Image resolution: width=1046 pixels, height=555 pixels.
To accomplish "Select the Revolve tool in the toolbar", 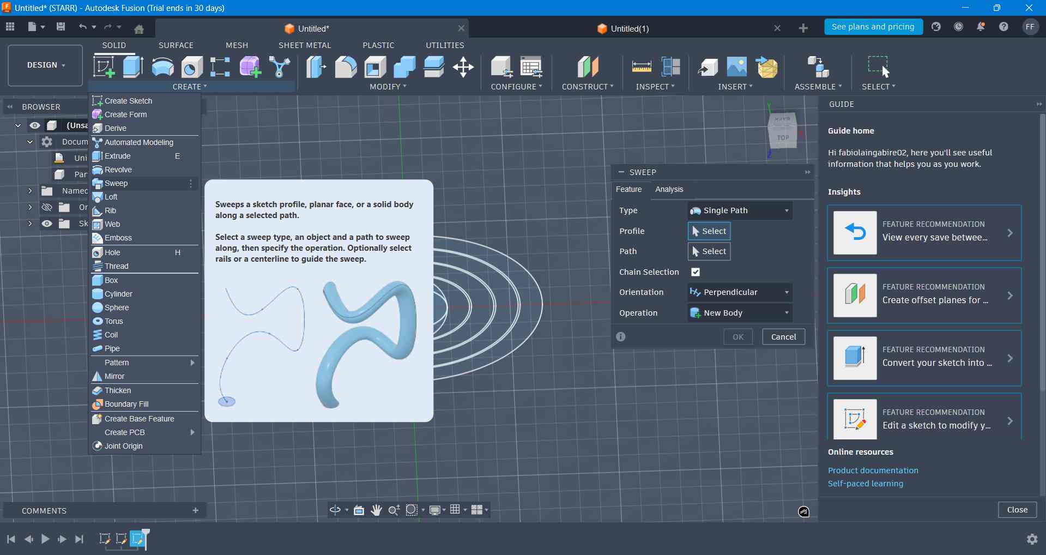I will 162,67.
